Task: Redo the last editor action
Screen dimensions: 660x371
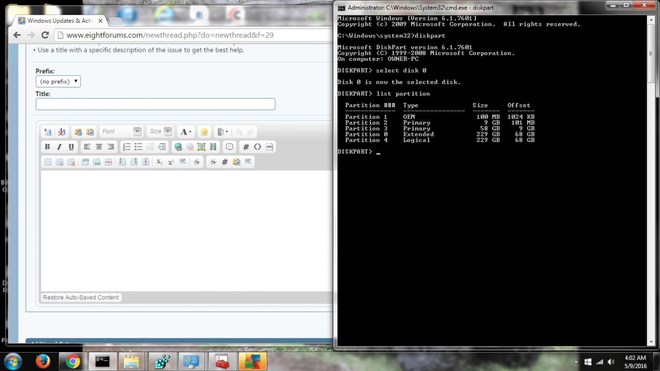Action: [250, 132]
